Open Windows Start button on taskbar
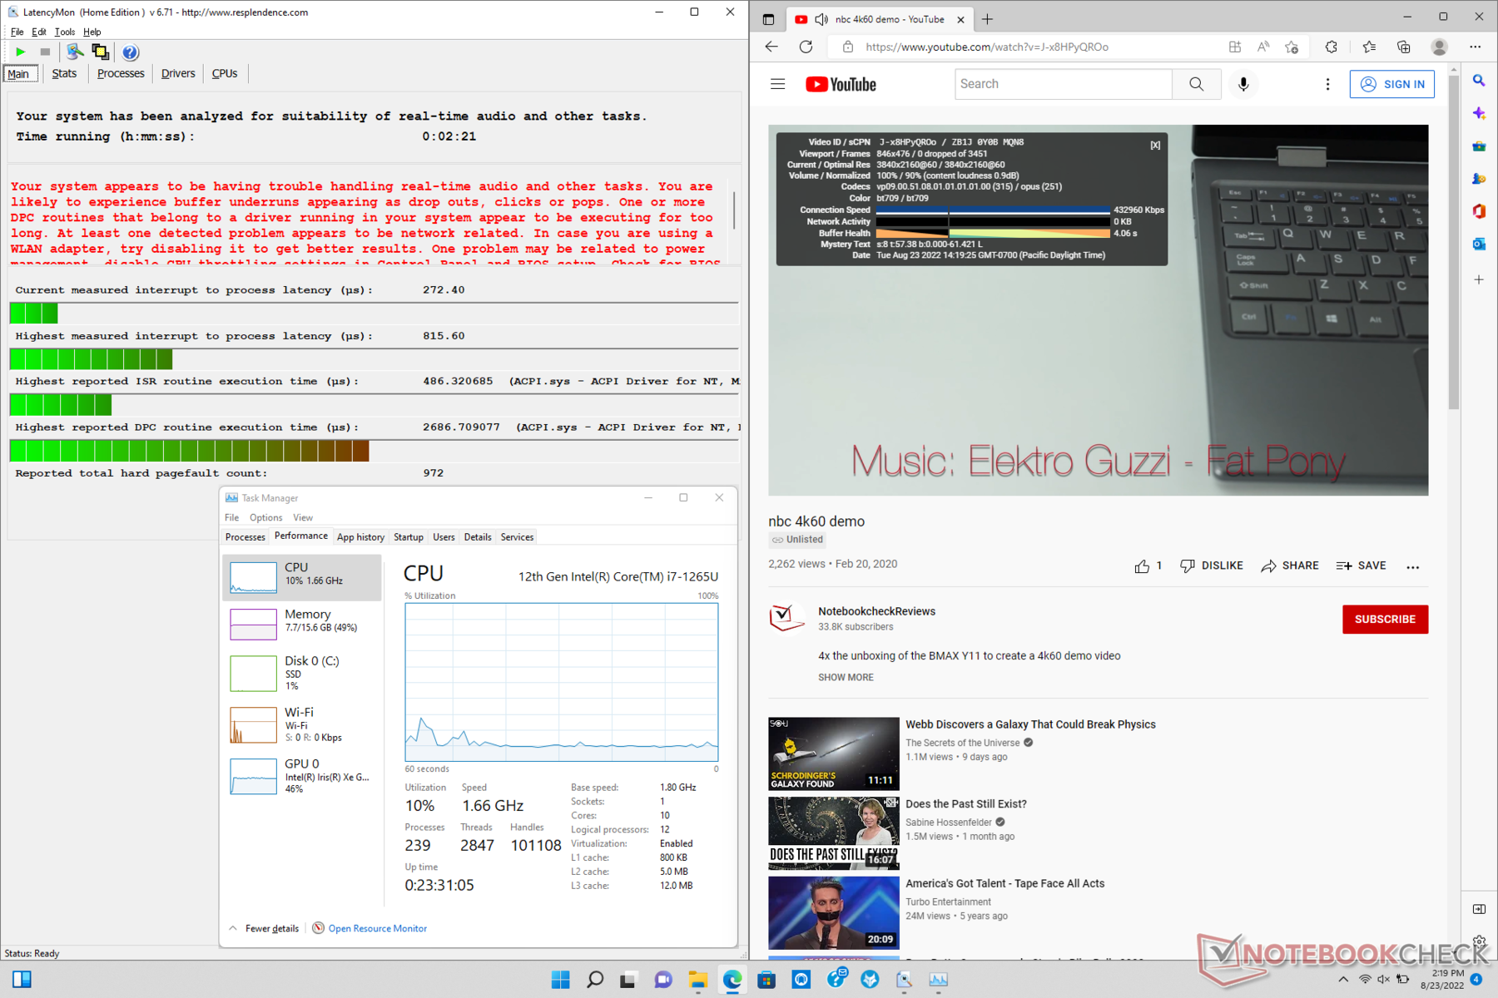This screenshot has width=1498, height=998. pos(561,979)
